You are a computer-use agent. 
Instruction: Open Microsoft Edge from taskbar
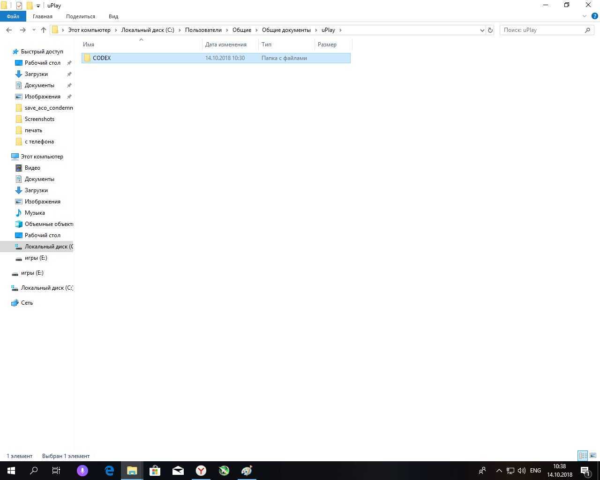point(109,471)
